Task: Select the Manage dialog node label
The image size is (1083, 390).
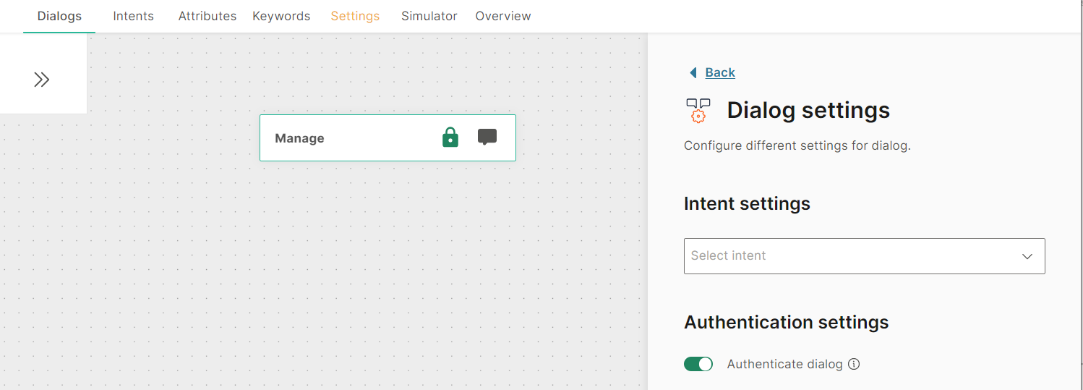Action: [299, 138]
